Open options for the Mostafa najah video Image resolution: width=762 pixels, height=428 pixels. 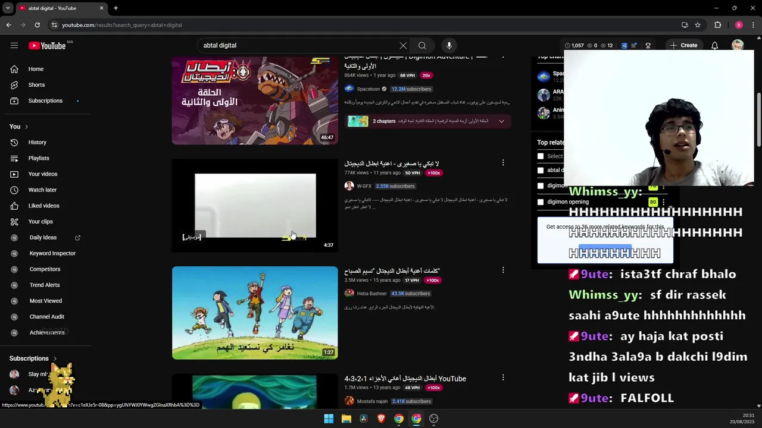point(503,377)
